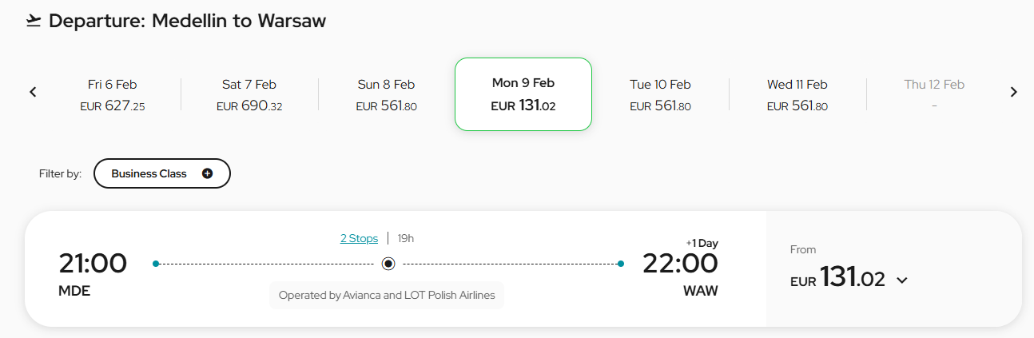Expand the EUR 131.02 fare chevron
Image resolution: width=1034 pixels, height=338 pixels.
[x=902, y=280]
